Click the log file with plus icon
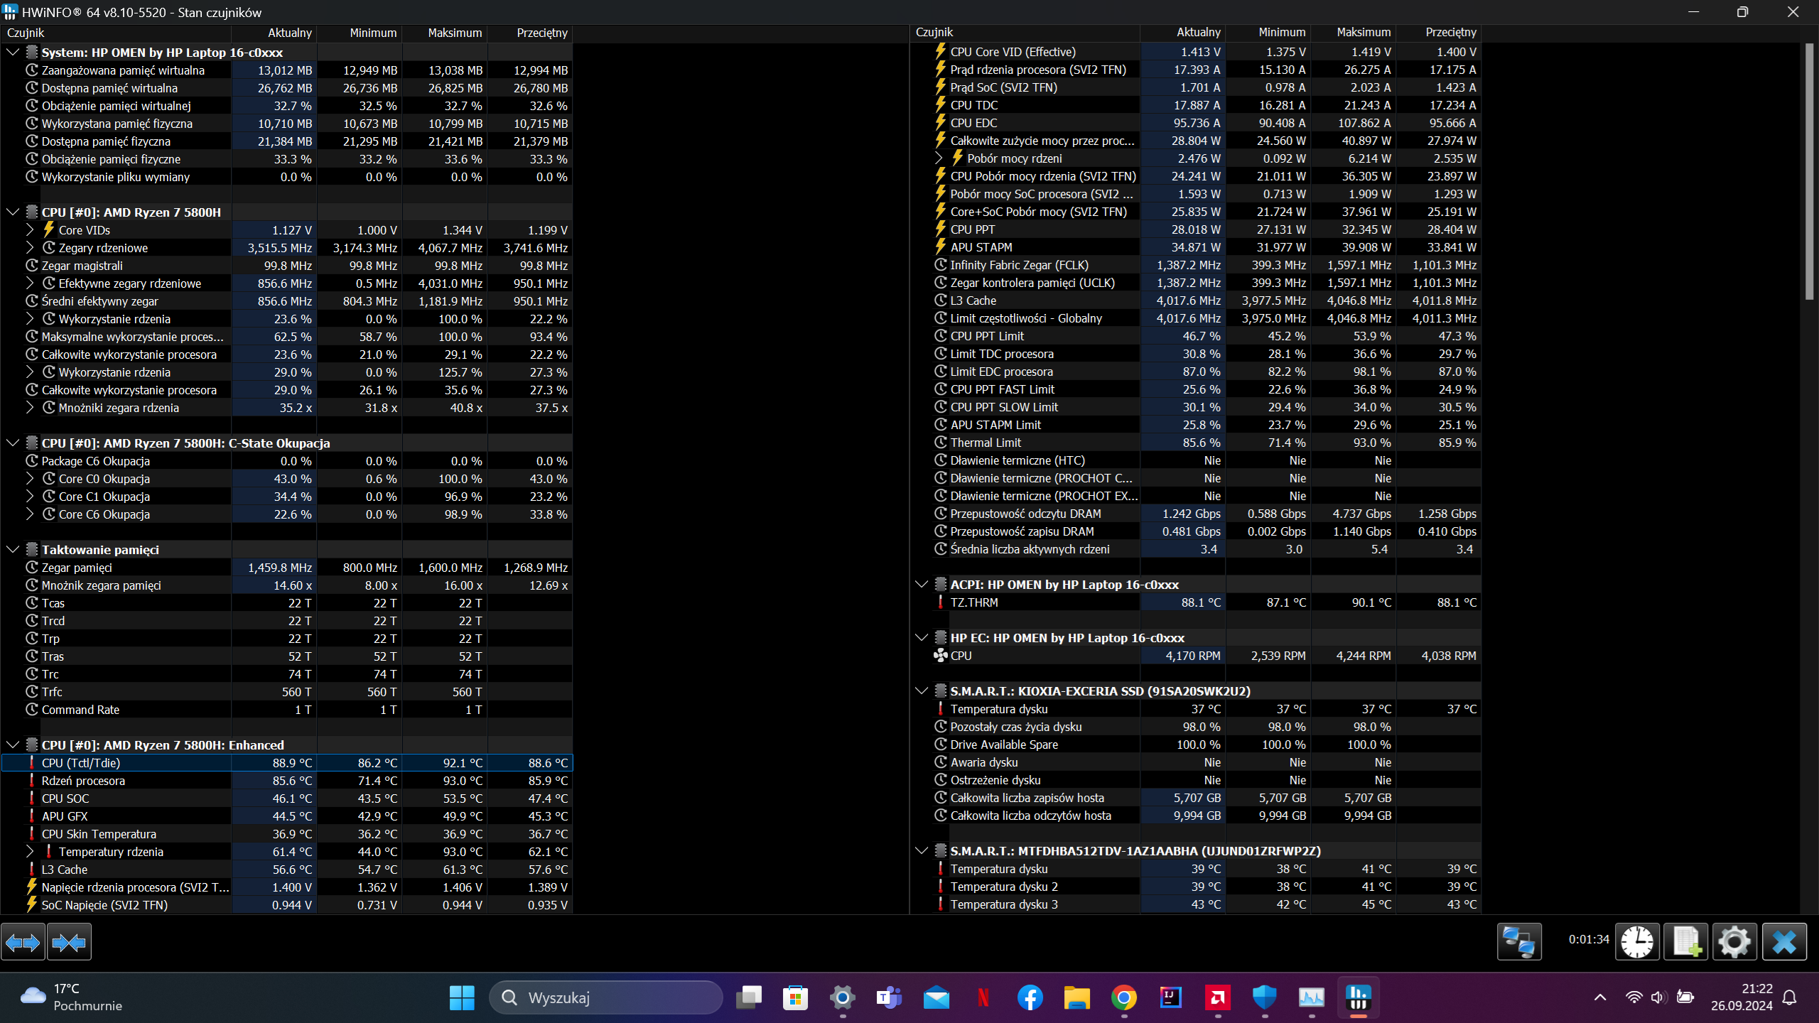Screen dimensions: 1819x1023 point(1686,942)
